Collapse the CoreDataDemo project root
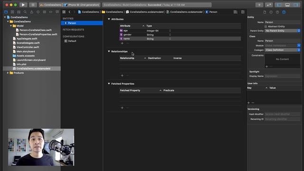The height and width of the screenshot is (171, 304). (x=5, y=17)
